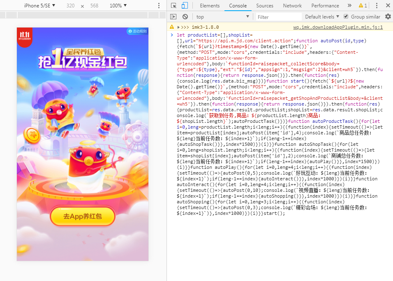Open console settings gear icon
The image size is (393, 281).
pos(388,16)
